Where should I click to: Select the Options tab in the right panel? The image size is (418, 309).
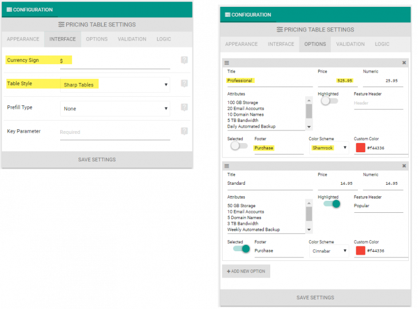pyautogui.click(x=315, y=44)
